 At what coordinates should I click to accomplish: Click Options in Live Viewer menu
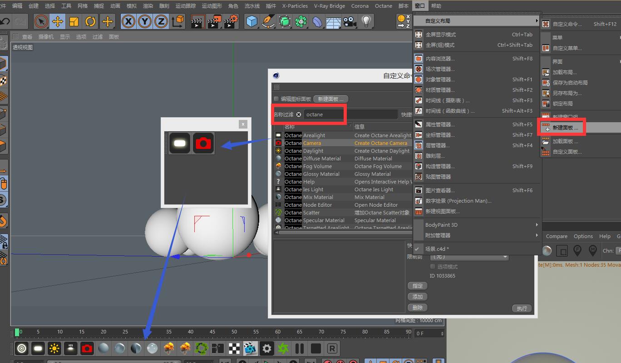pos(583,236)
